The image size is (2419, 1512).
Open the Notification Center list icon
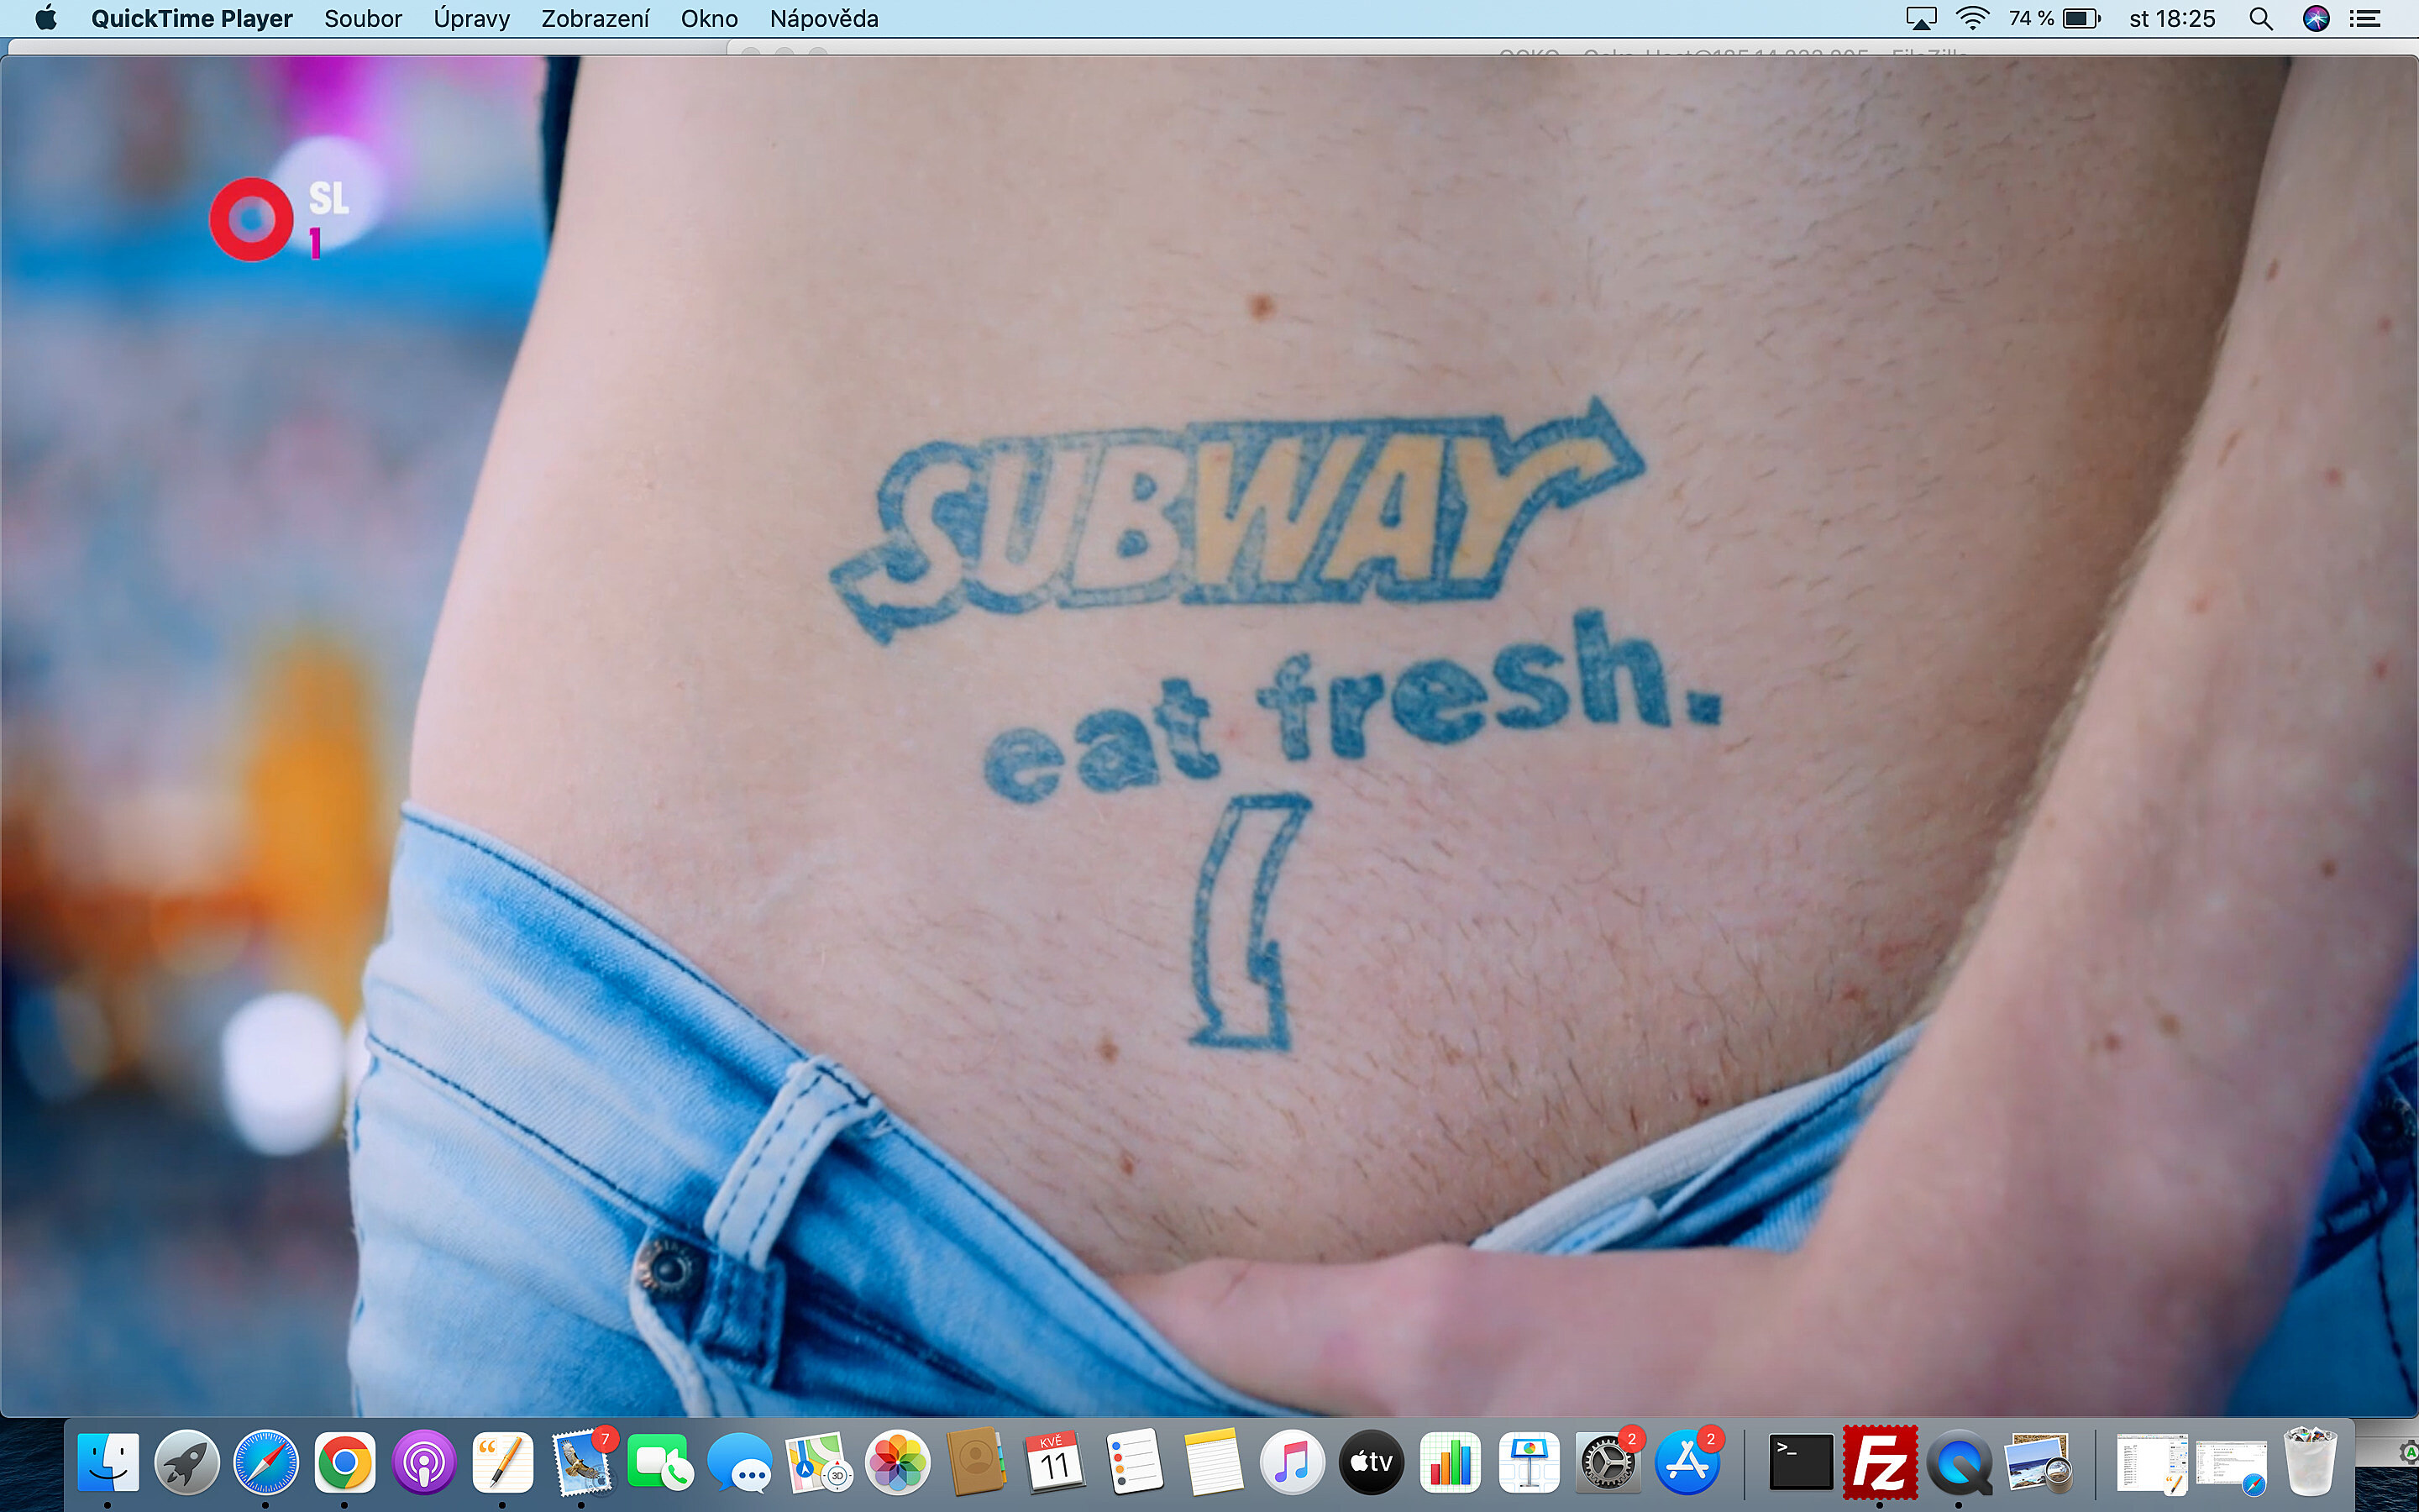point(2365,19)
